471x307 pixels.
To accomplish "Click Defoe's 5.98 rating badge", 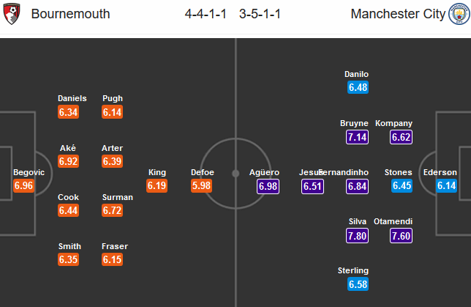I will tap(201, 185).
